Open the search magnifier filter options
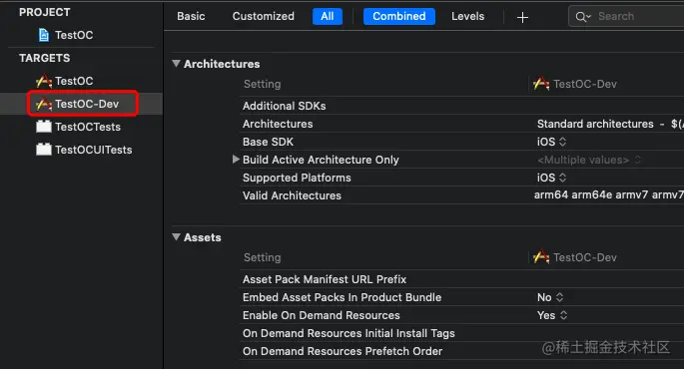The height and width of the screenshot is (369, 684). tap(583, 17)
